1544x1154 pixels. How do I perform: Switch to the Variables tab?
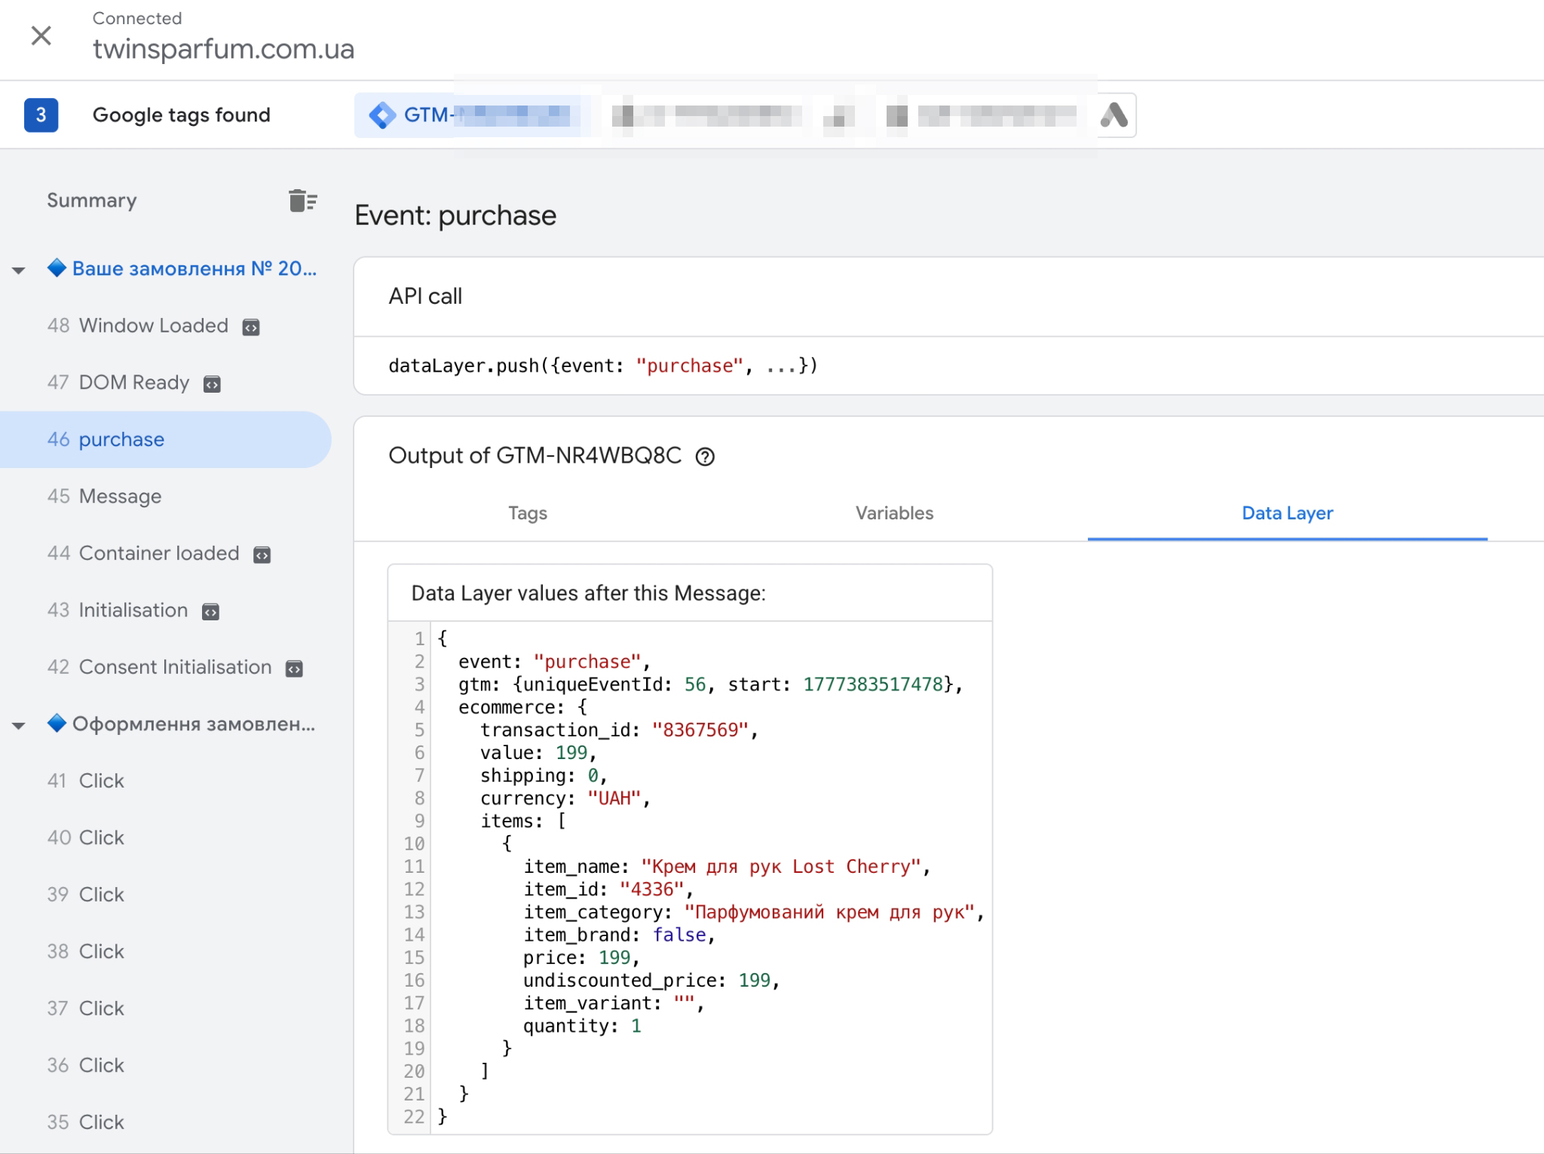click(894, 513)
